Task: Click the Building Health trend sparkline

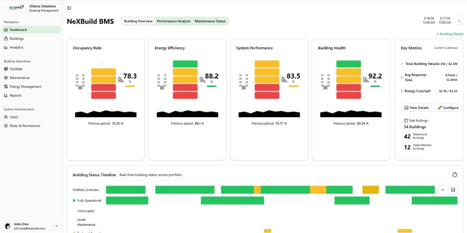Action: click(351, 114)
